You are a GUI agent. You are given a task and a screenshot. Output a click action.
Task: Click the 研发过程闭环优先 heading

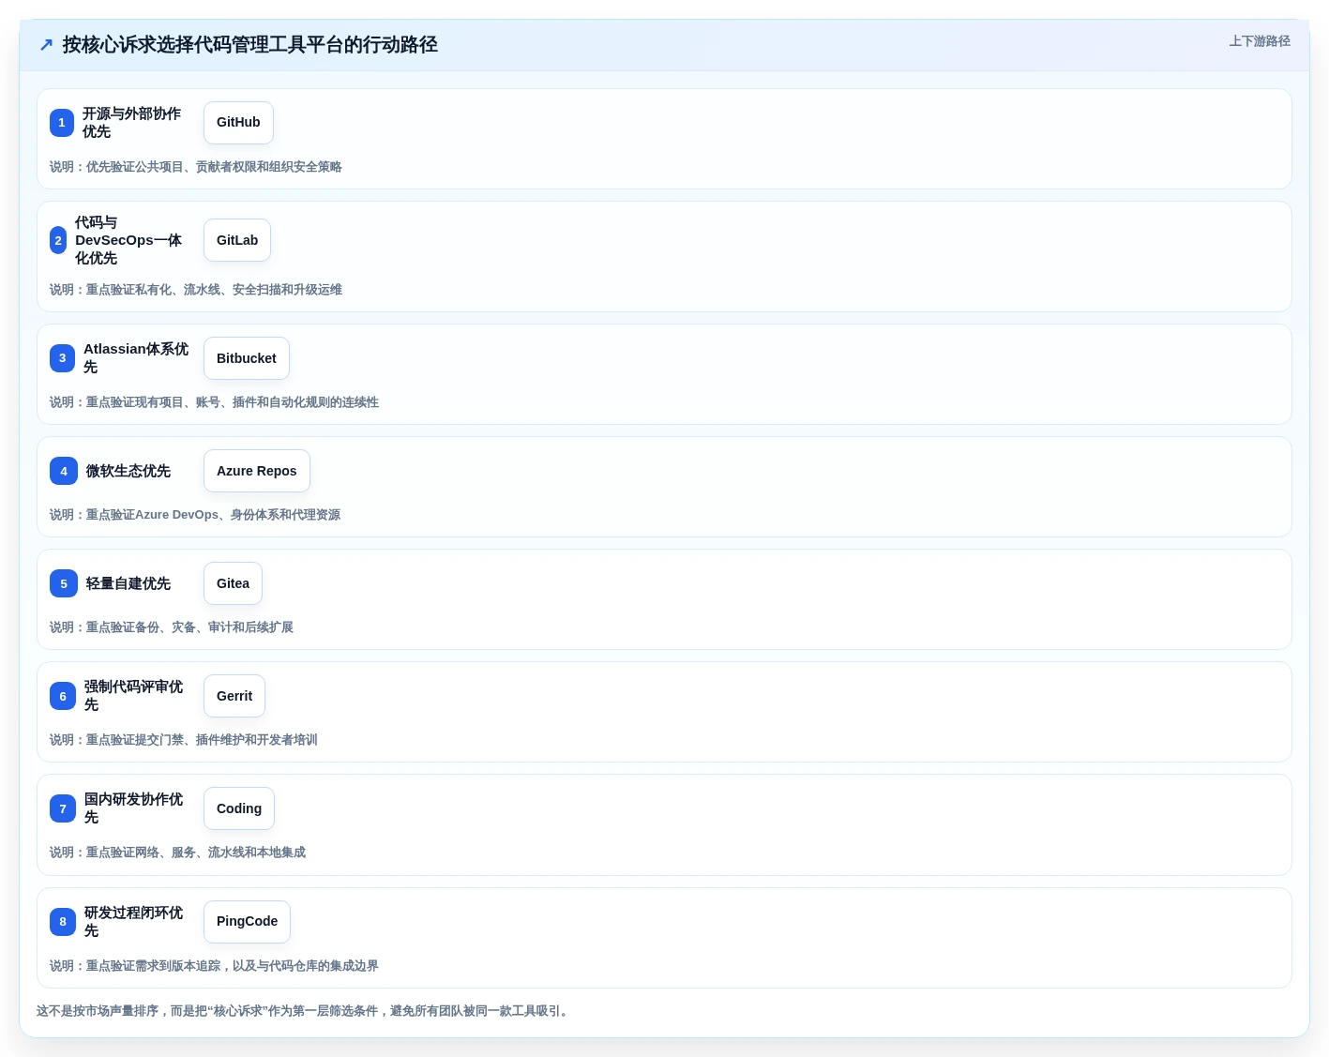[135, 922]
